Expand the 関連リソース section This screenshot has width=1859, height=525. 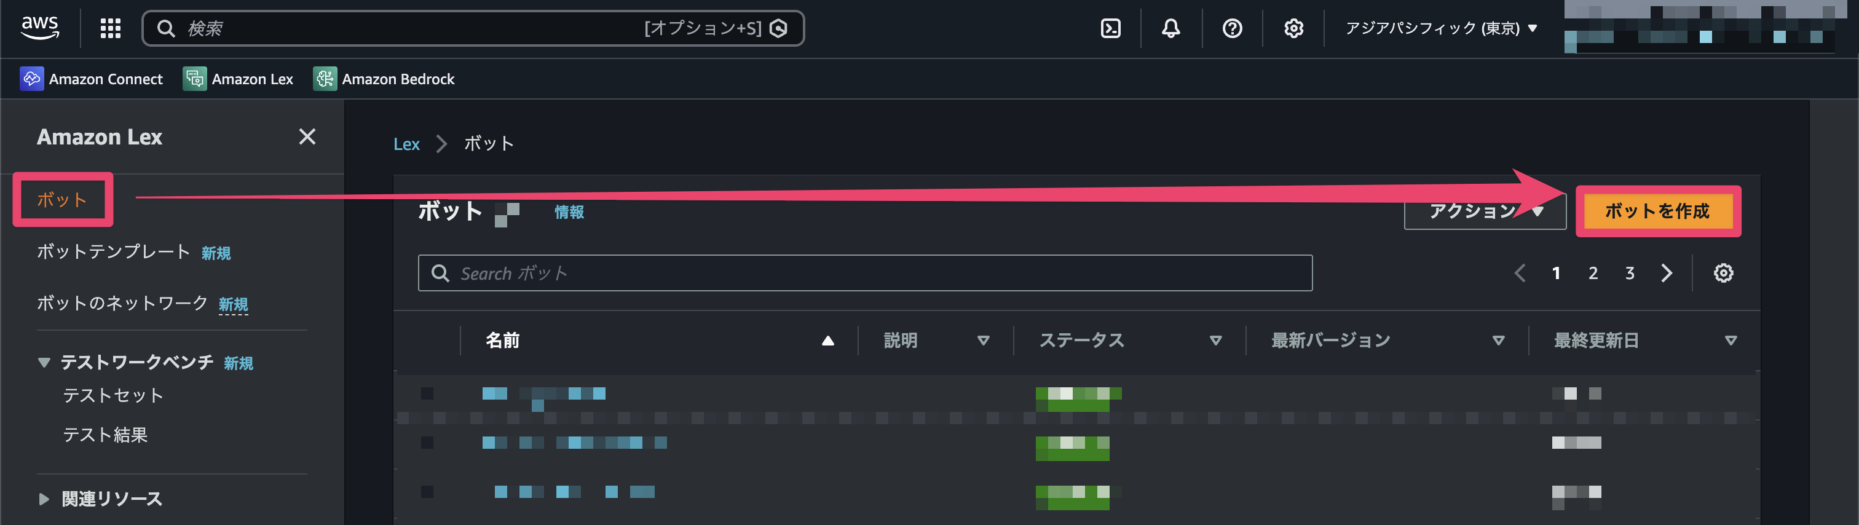(x=43, y=499)
